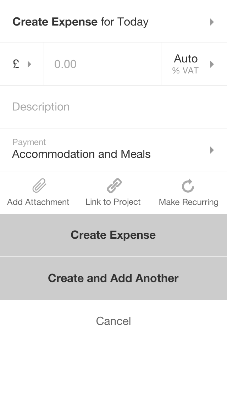Focus the Description text field

[113, 107]
